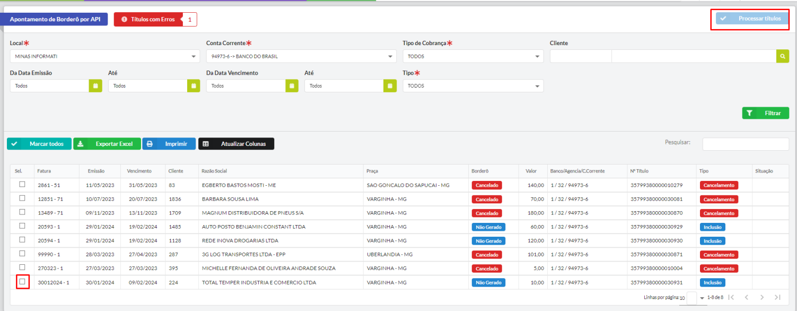The image size is (797, 311).
Task: Click Inclusão badge for REDE INOVA DROGARIAS
Action: pyautogui.click(x=713, y=240)
